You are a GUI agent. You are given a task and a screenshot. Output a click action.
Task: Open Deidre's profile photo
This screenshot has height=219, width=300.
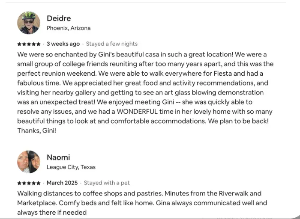tap(28, 23)
